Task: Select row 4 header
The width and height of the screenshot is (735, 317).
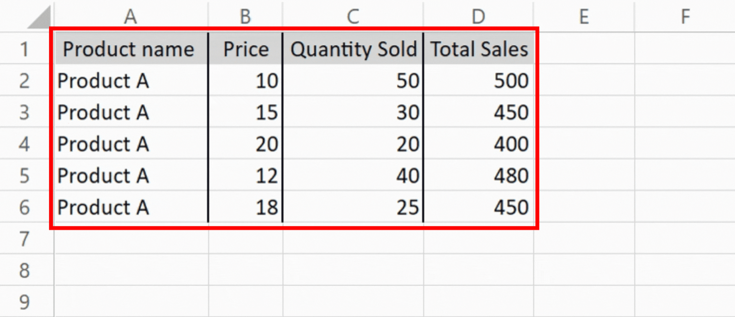Action: (24, 144)
